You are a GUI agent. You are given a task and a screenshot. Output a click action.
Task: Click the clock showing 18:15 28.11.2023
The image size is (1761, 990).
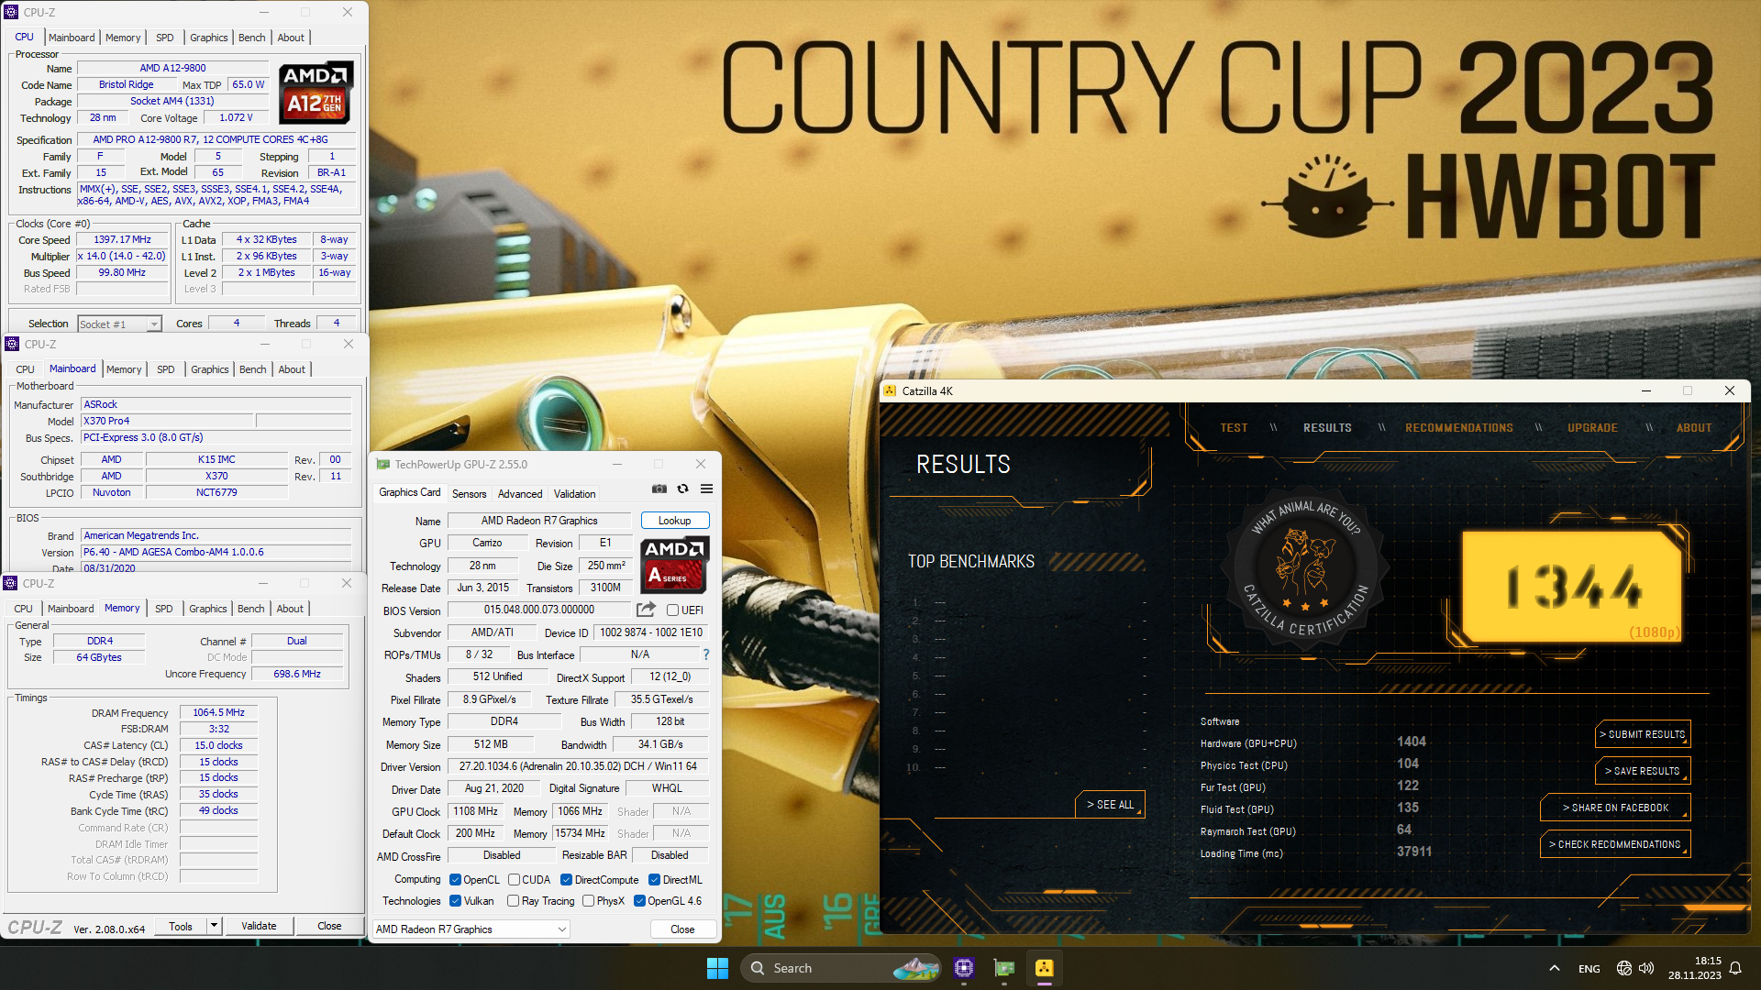coord(1695,968)
